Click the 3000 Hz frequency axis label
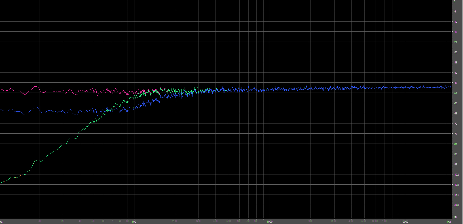Screen dimensions: 463x224 334,221
